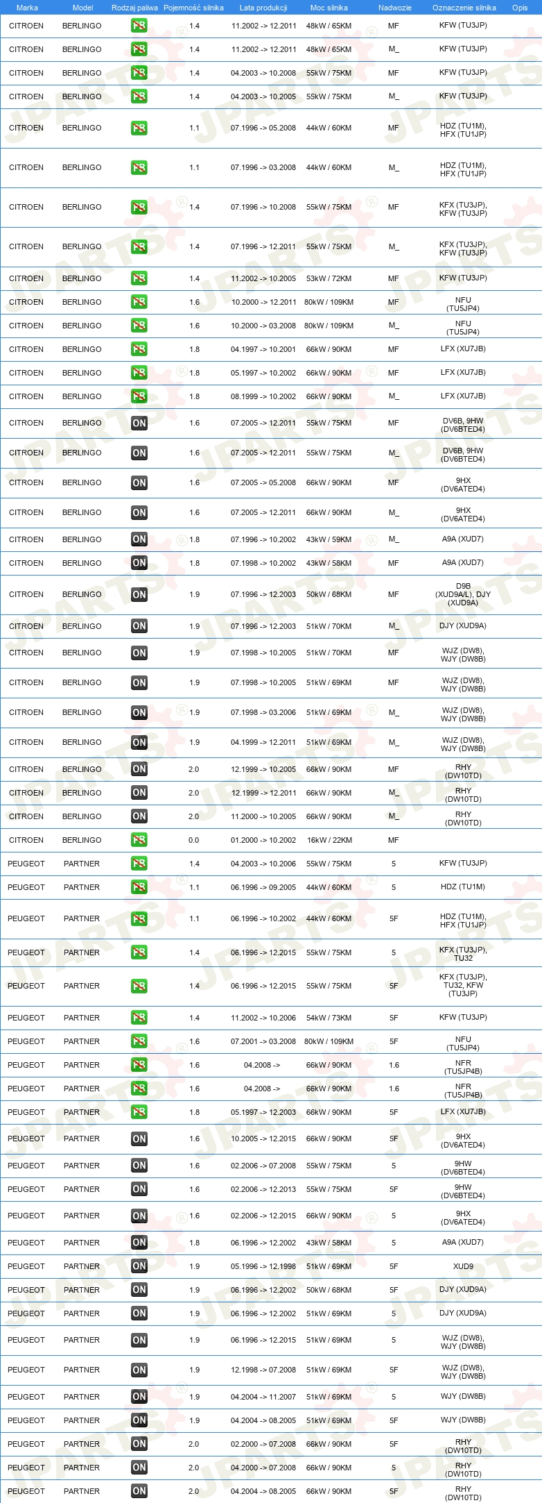542x1503 pixels.
Task: Click ON icon in Partner 04.2000 -> 07.2008 row
Action: click(x=139, y=1468)
